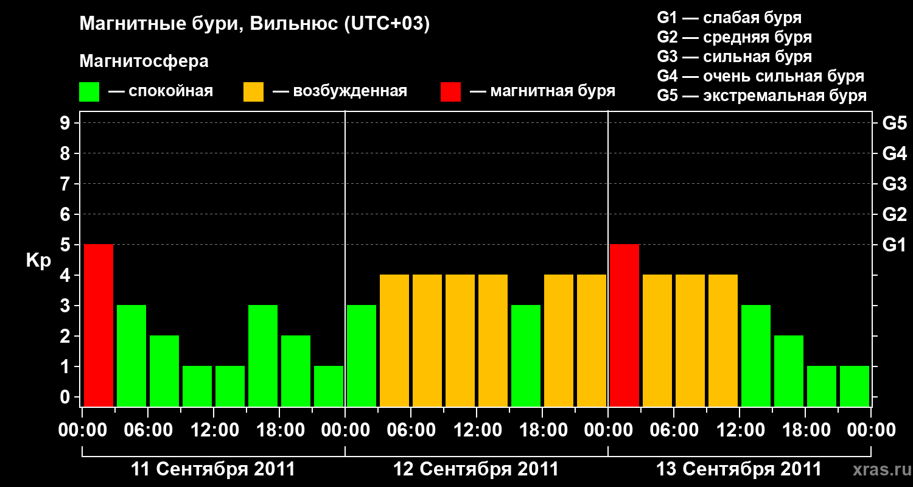Click the date label '11 Сентября 2011'
The image size is (913, 487).
point(213,469)
